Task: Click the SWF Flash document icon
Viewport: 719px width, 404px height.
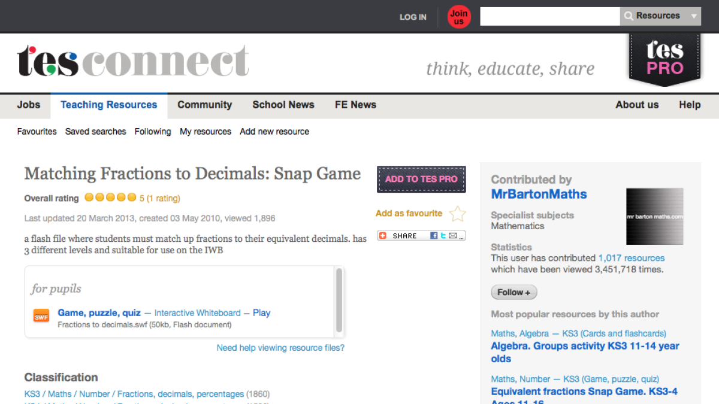Action: point(41,315)
